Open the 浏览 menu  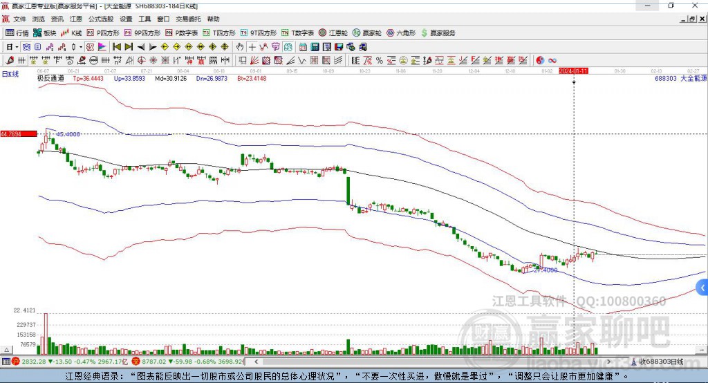[39, 19]
